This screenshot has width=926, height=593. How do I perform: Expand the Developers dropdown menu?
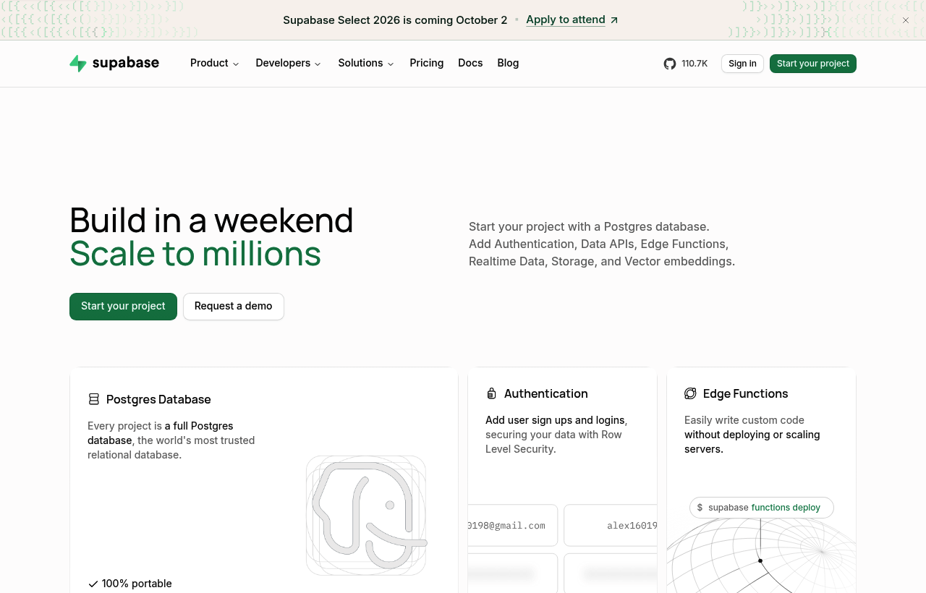tap(289, 63)
